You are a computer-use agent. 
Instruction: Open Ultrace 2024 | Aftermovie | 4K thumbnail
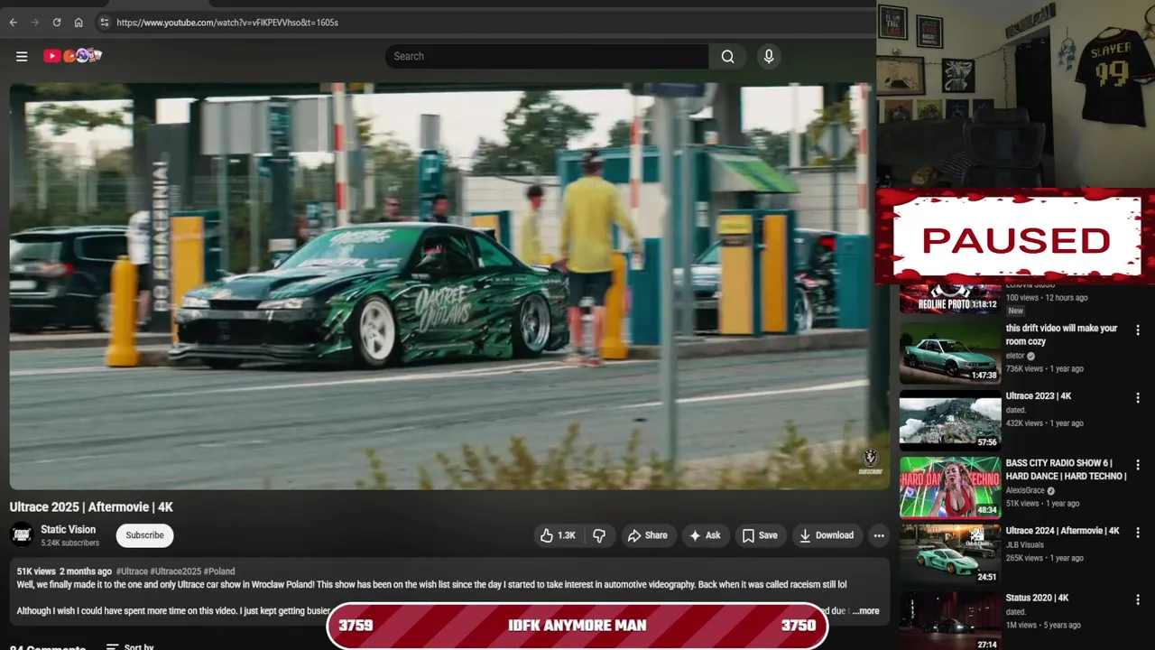950,554
